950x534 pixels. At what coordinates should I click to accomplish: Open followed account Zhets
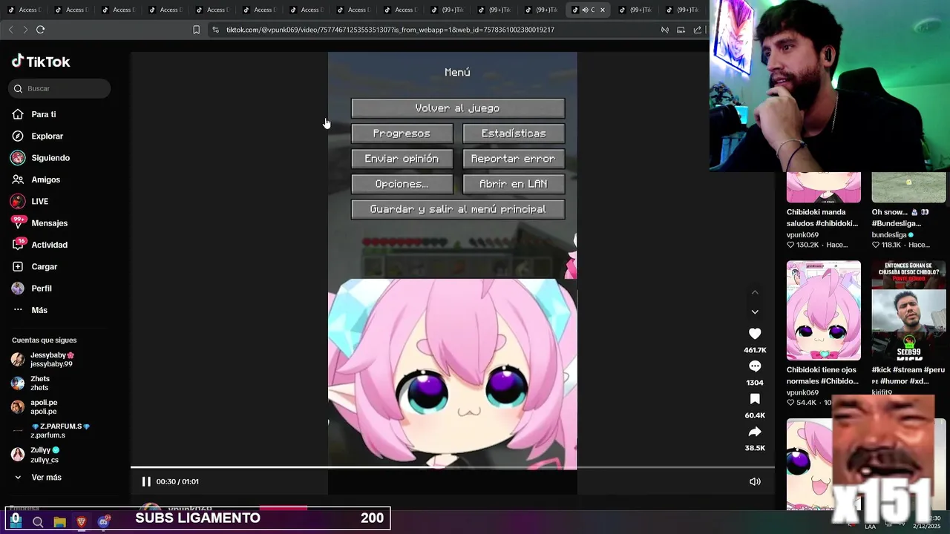[40, 383]
